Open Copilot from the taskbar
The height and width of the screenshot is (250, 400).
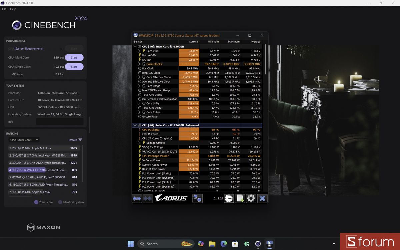point(200,244)
